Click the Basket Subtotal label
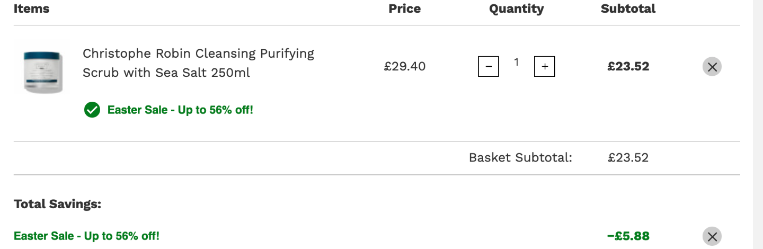This screenshot has width=763, height=249. point(520,158)
